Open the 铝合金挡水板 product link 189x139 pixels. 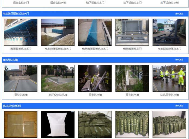click(x=58, y=3)
